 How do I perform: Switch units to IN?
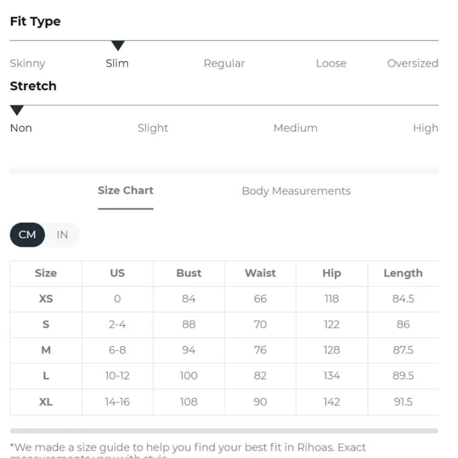[62, 235]
